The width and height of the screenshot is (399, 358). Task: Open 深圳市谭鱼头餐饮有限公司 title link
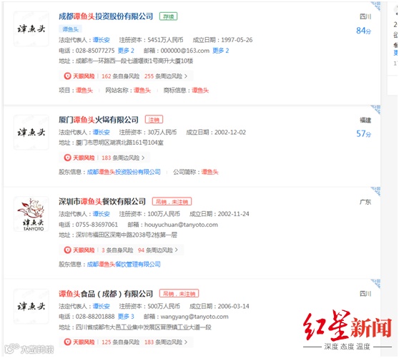click(102, 201)
